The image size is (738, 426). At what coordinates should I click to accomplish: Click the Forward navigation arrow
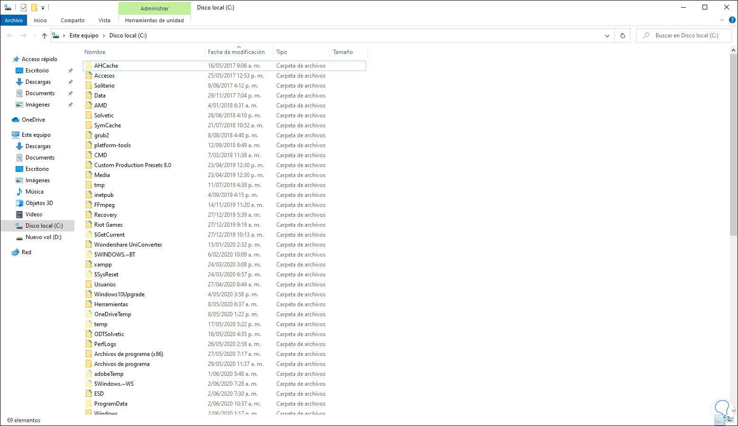point(23,35)
